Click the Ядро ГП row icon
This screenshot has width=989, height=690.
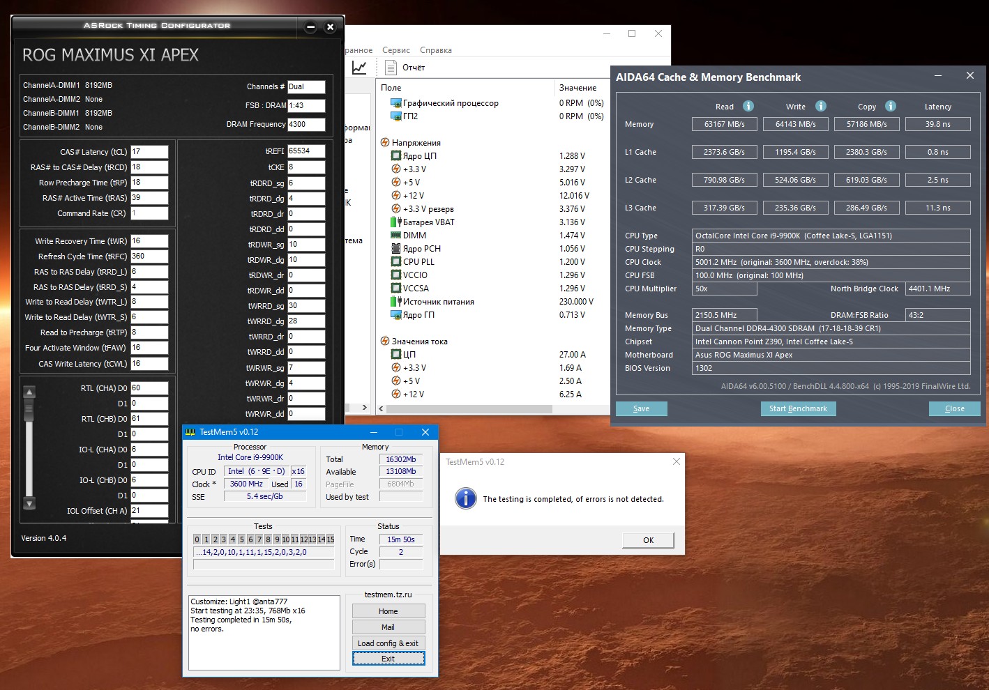coord(396,315)
